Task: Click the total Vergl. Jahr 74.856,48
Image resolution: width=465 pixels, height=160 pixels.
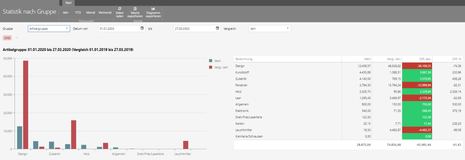Action: coord(394,145)
